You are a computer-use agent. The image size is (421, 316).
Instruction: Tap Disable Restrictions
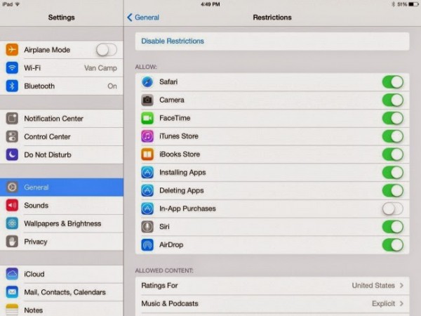click(x=173, y=41)
